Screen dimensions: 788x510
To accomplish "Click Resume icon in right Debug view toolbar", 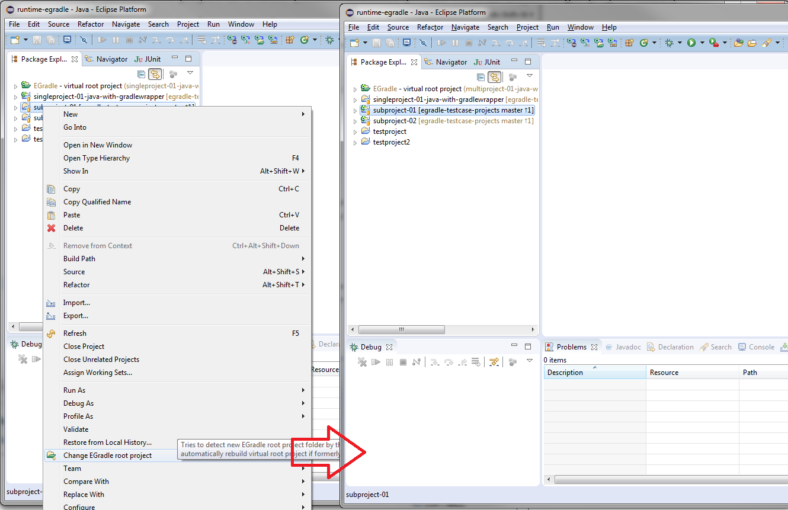I will pyautogui.click(x=376, y=362).
